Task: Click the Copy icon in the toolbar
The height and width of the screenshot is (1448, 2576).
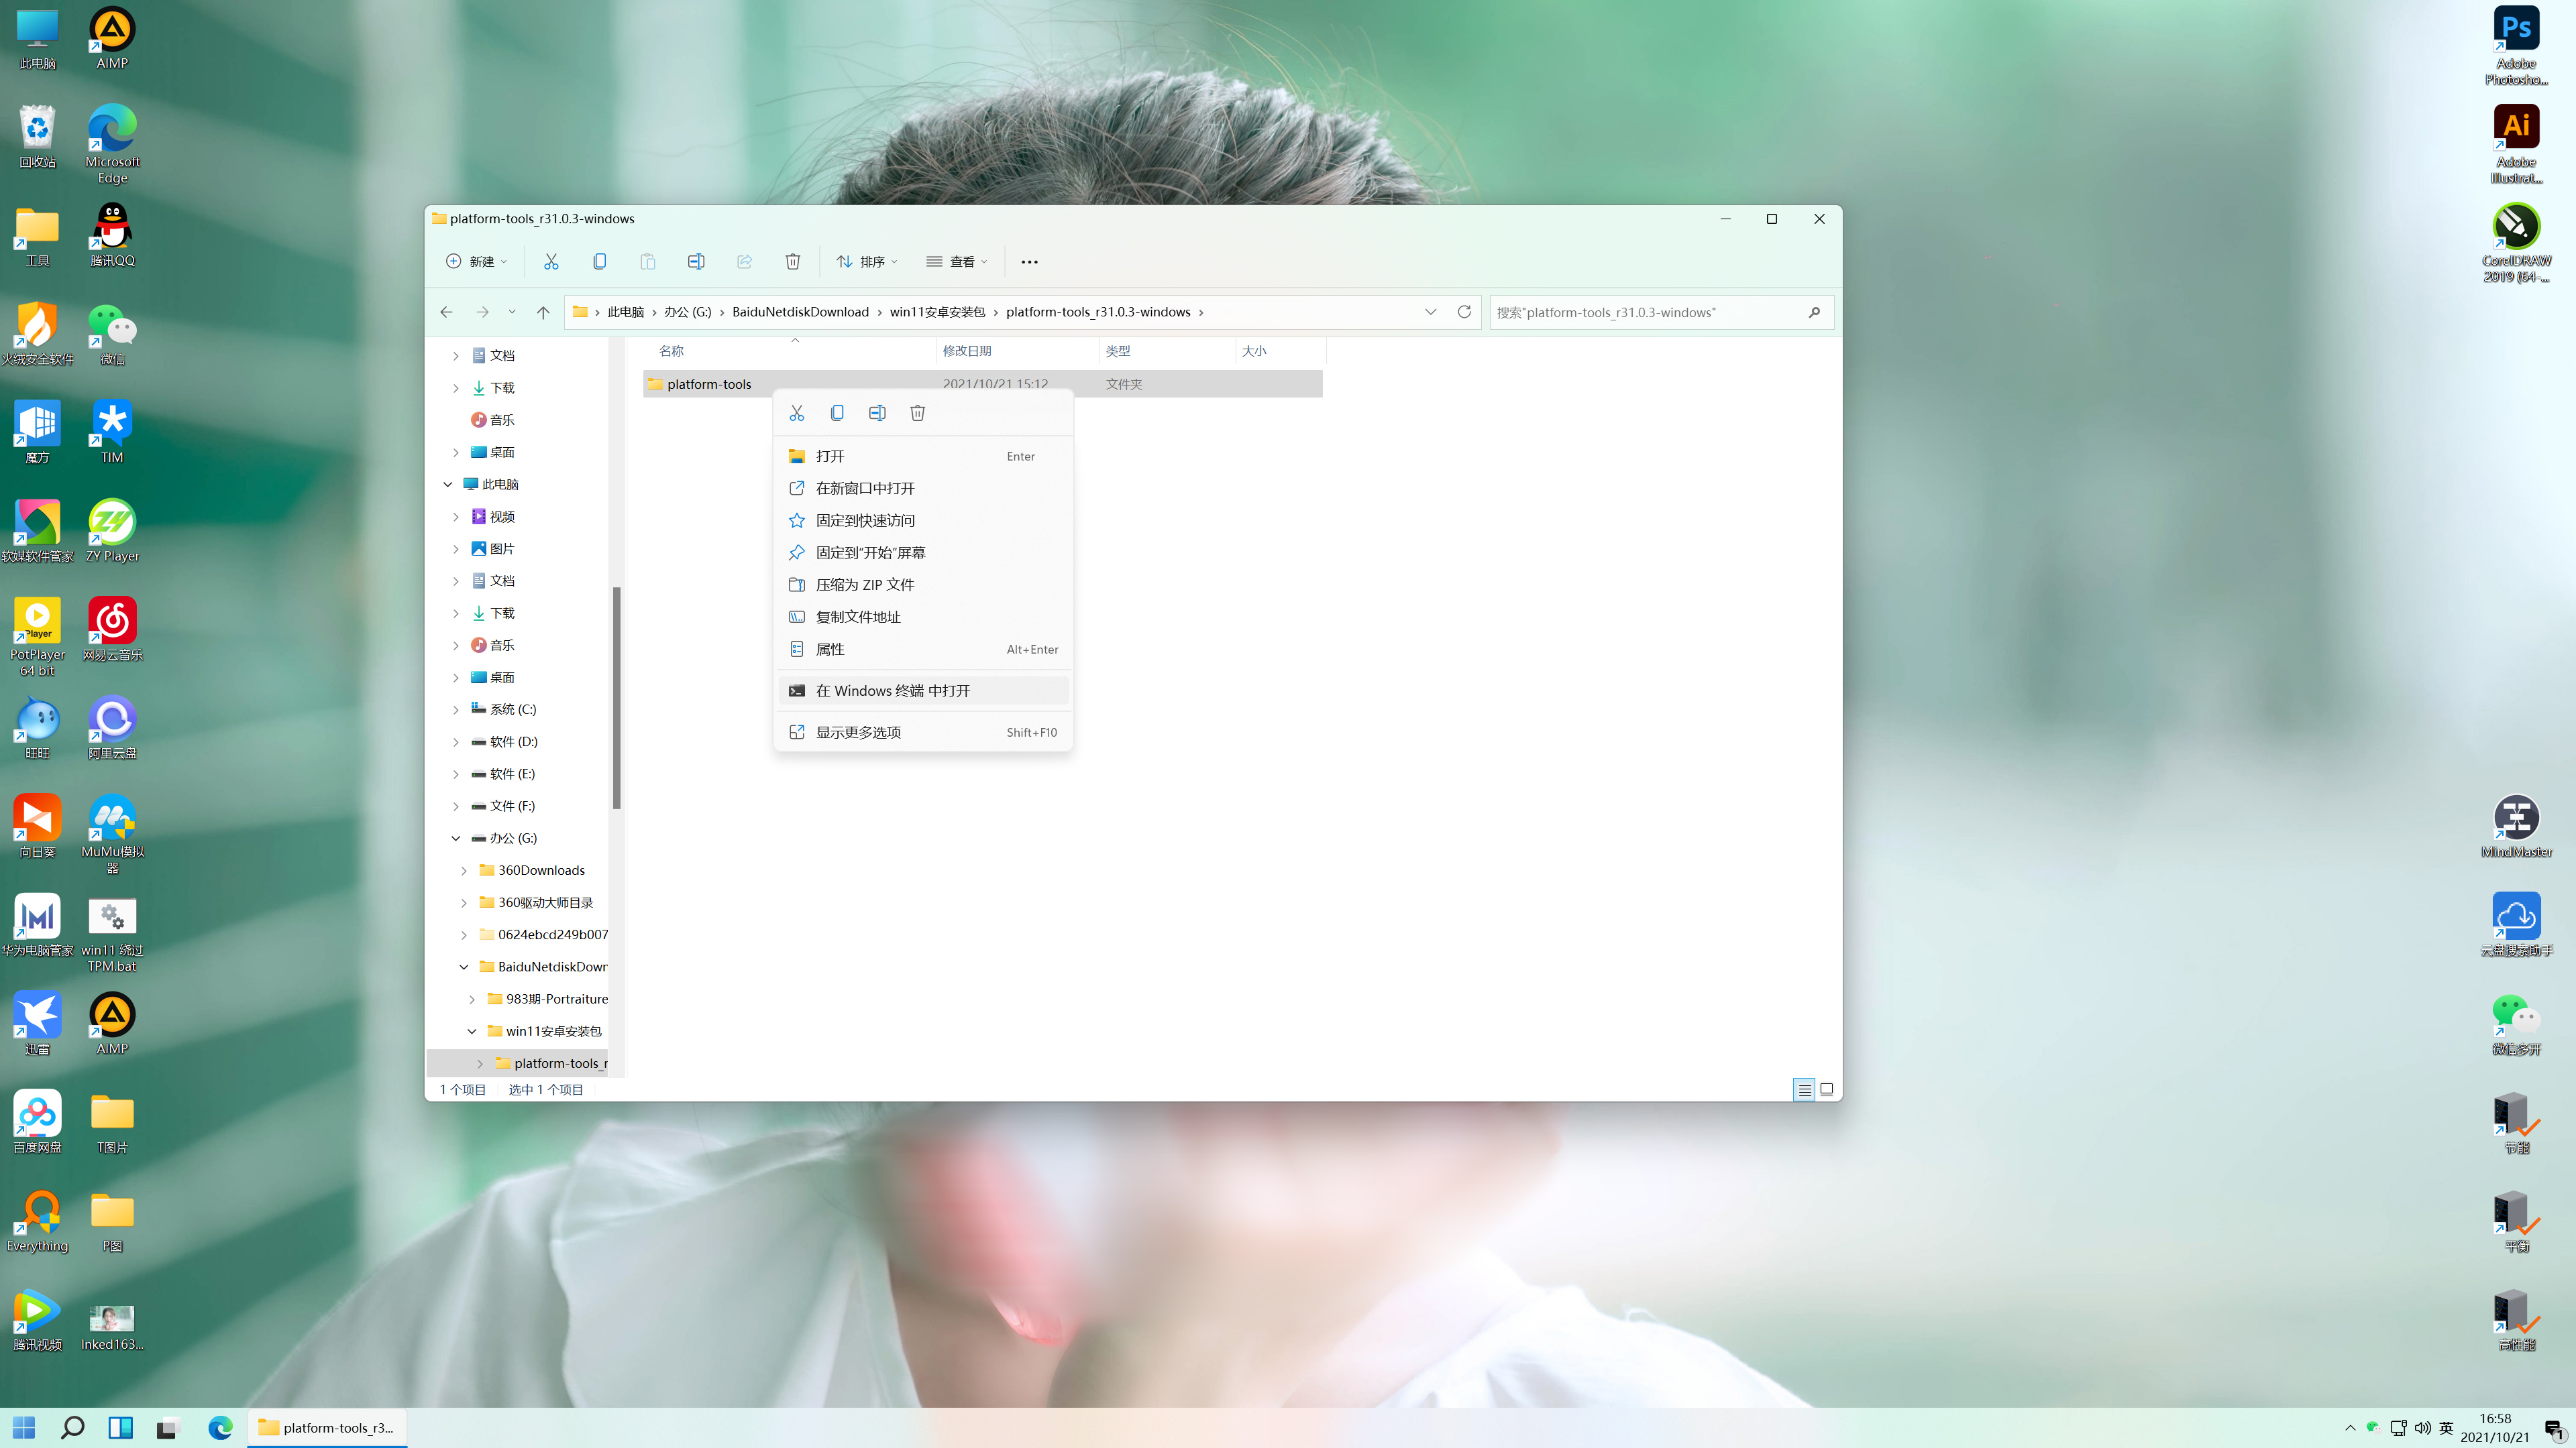Action: pos(599,261)
